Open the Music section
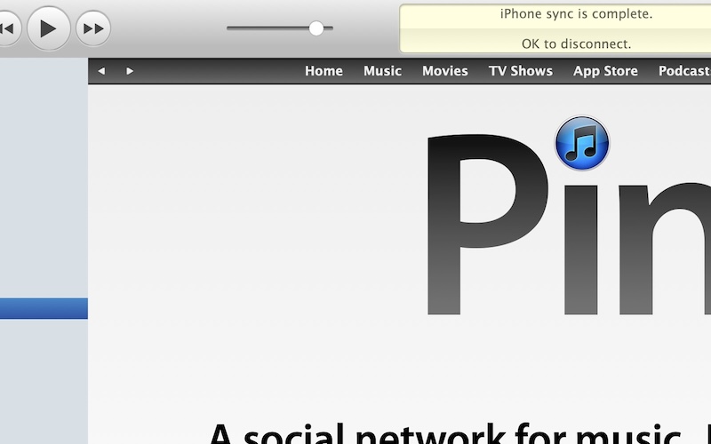 tap(382, 71)
